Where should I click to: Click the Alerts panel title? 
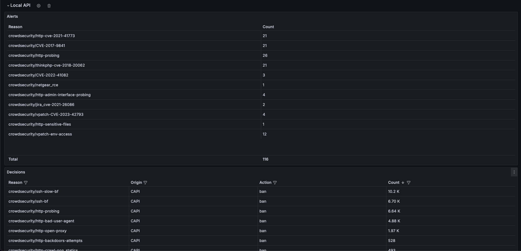point(12,16)
